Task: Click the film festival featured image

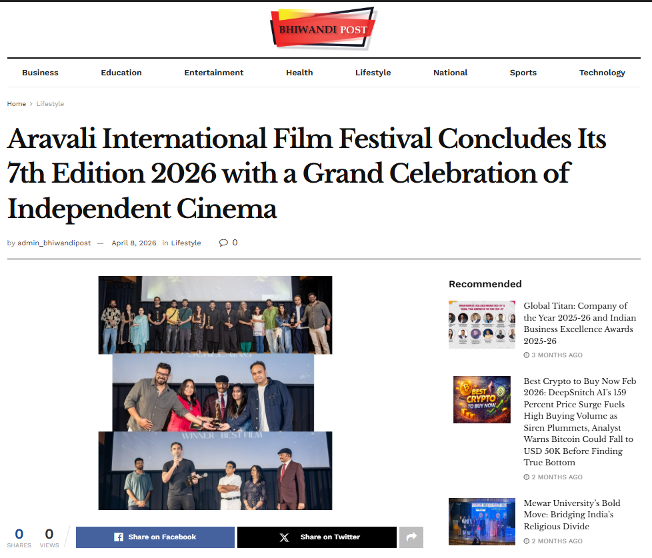Action: tap(215, 393)
